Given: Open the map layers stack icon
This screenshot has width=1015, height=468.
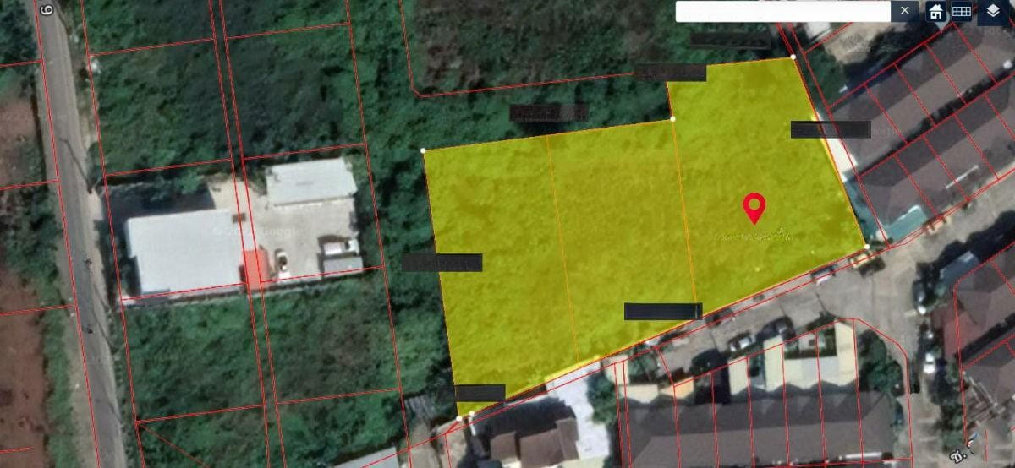Looking at the screenshot, I should [993, 11].
